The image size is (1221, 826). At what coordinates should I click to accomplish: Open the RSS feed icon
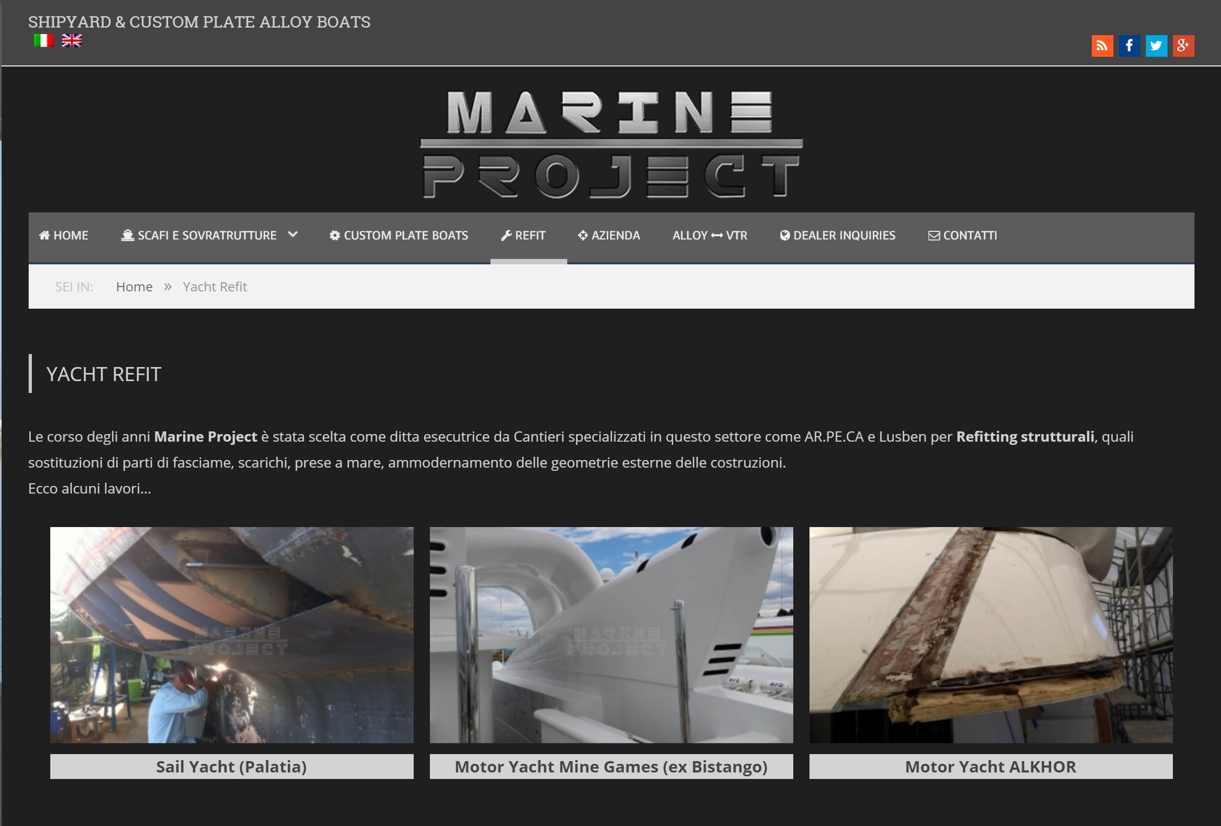pyautogui.click(x=1102, y=45)
